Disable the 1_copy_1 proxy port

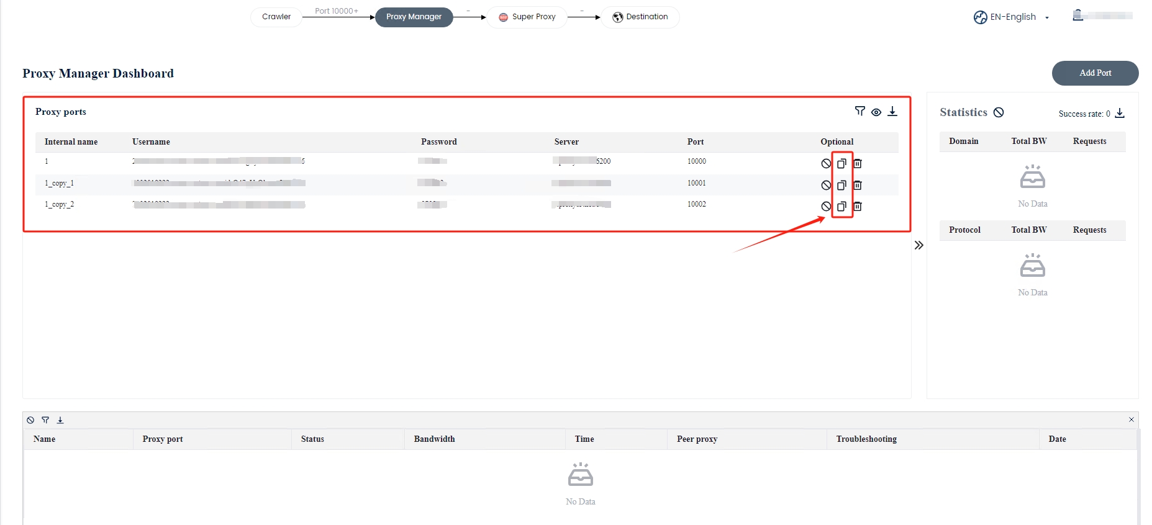tap(826, 185)
